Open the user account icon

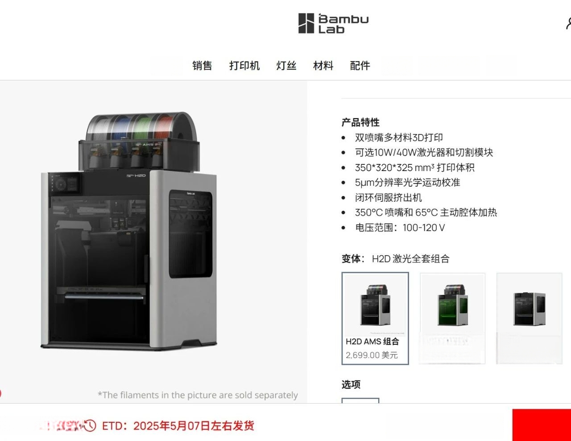568,23
